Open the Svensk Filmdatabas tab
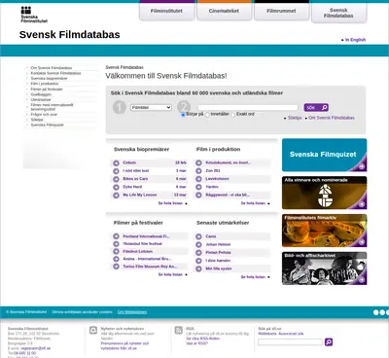The height and width of the screenshot is (358, 389). point(338,13)
